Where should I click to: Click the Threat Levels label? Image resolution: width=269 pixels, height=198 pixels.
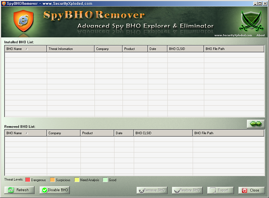(14, 179)
